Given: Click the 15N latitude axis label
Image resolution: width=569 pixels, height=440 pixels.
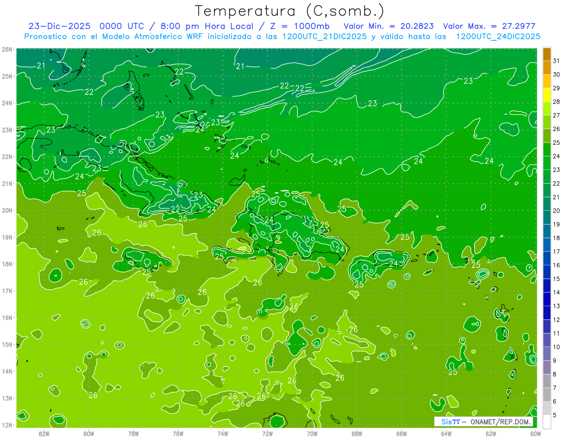Looking at the screenshot, I should (x=7, y=344).
